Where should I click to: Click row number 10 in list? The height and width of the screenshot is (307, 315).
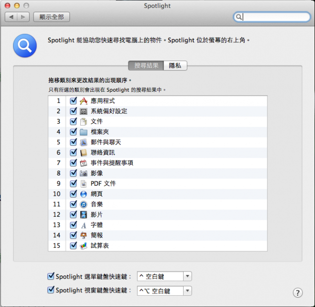57,194
